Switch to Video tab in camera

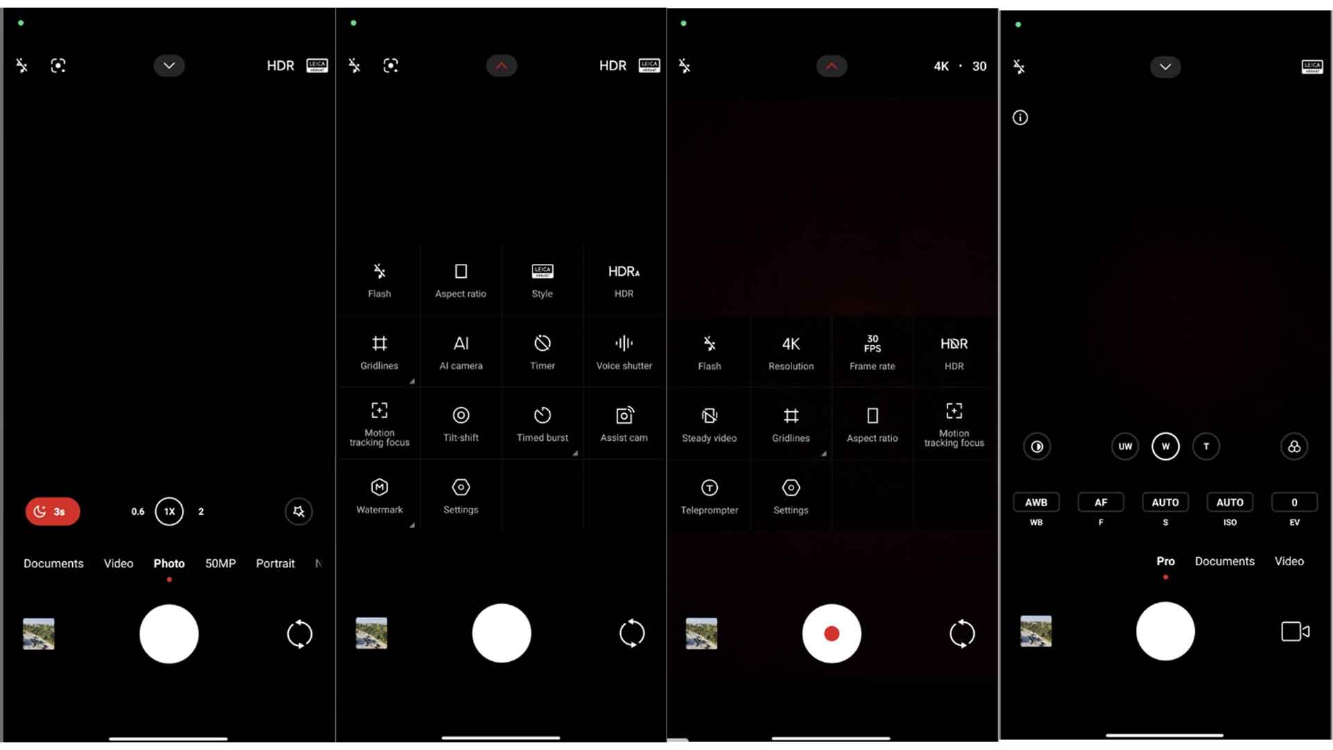click(118, 563)
